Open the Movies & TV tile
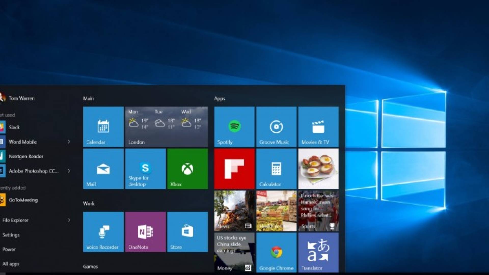Viewport: 489px width, 275px height. 319,127
